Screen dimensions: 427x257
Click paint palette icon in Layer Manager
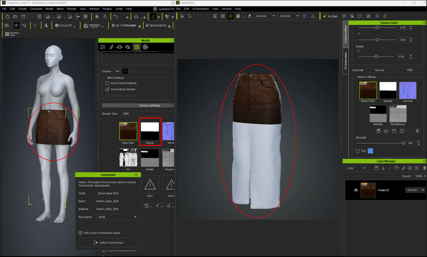click(397, 168)
